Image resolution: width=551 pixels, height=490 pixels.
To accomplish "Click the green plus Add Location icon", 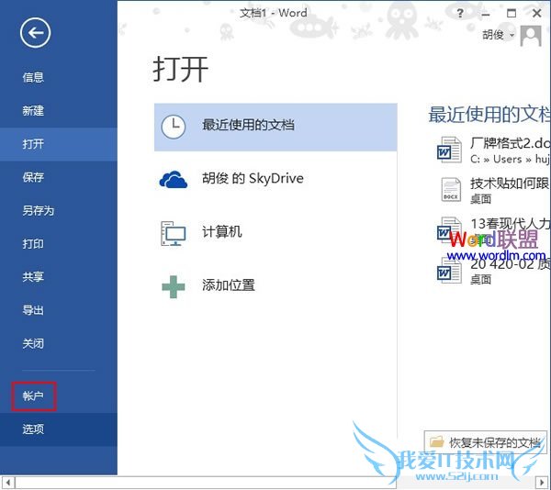I will 174,287.
